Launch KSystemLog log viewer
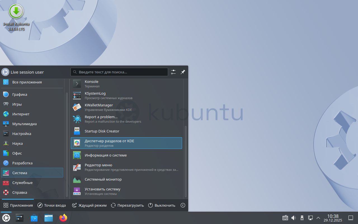Image resolution: width=358 pixels, height=224 pixels. tap(126, 95)
